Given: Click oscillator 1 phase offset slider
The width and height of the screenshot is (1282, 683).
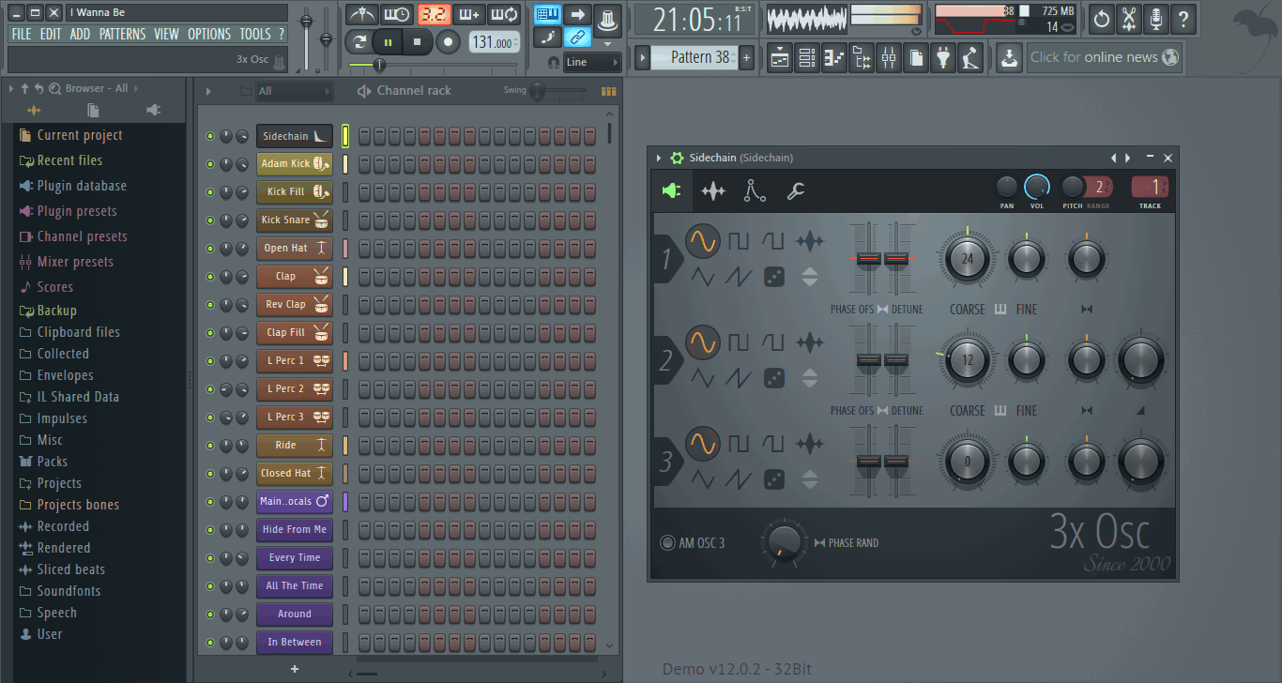Looking at the screenshot, I should 868,256.
